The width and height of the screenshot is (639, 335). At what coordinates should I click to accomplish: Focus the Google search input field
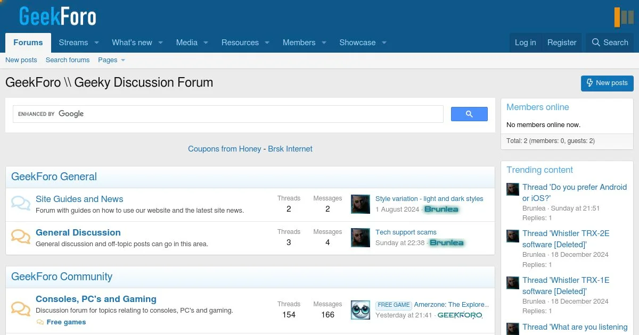pos(228,114)
